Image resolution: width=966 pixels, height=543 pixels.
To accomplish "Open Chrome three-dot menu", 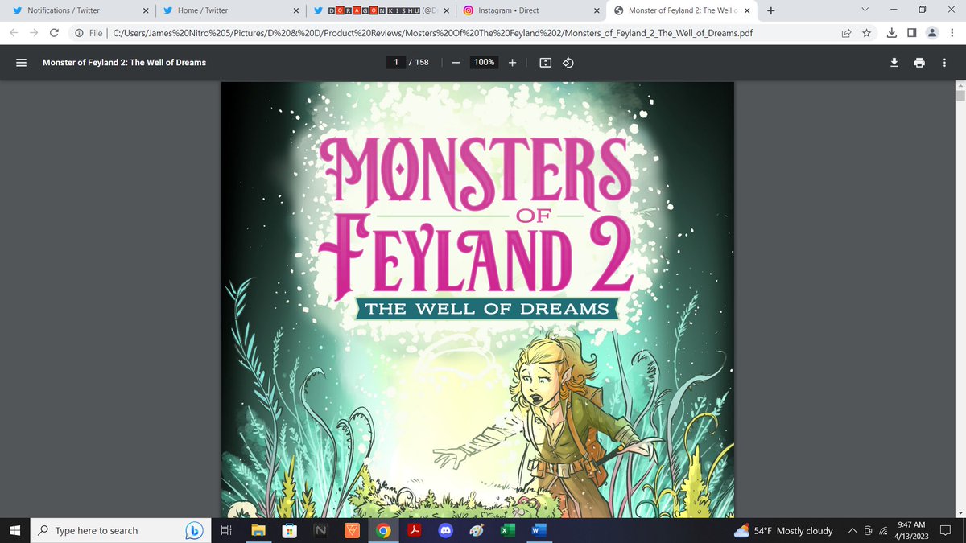I will [x=952, y=33].
